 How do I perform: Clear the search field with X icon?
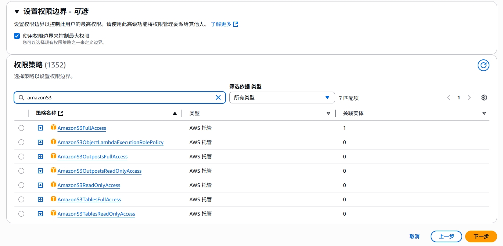pyautogui.click(x=218, y=98)
